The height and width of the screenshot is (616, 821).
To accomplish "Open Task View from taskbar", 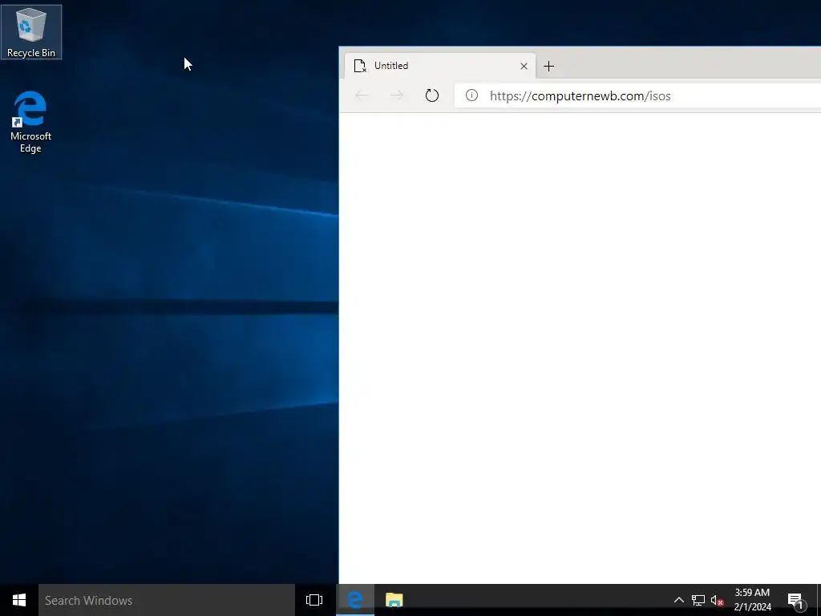I will click(314, 600).
